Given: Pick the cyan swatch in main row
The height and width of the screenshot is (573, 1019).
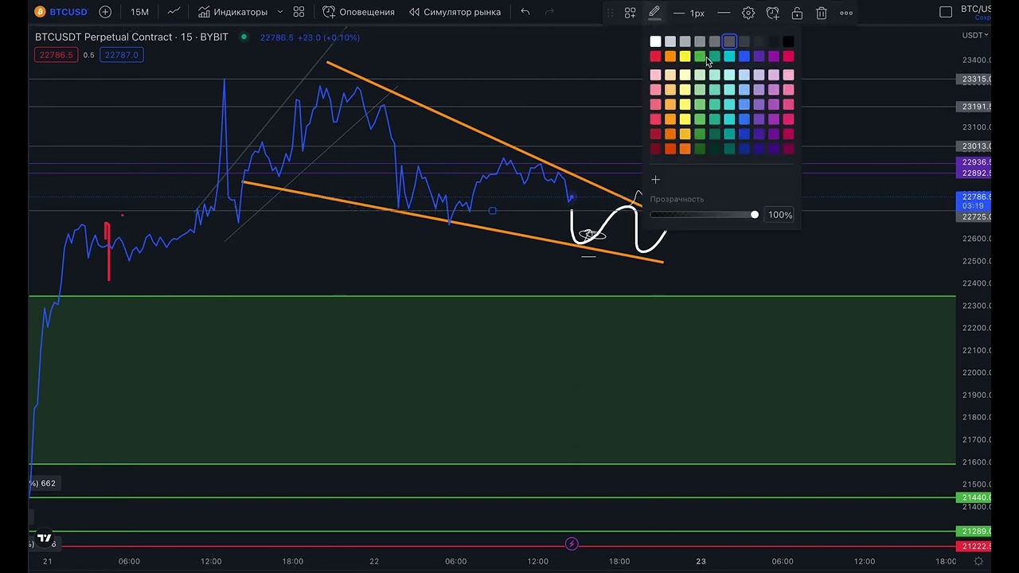Looking at the screenshot, I should pyautogui.click(x=729, y=57).
